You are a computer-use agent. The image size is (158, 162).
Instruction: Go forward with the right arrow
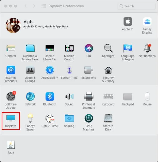point(34,6)
